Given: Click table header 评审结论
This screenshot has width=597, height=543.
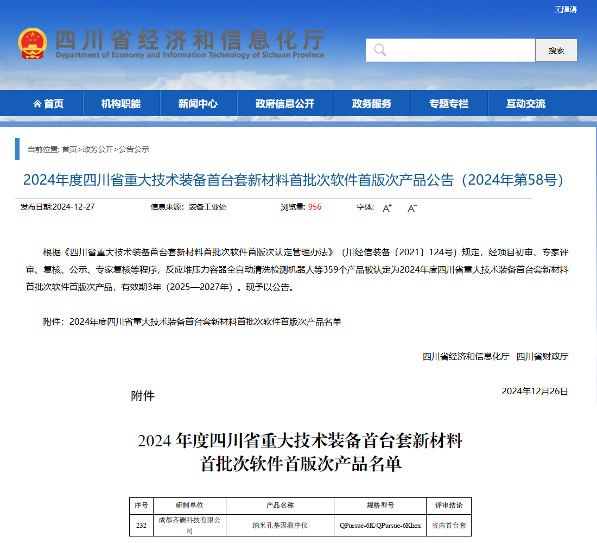Looking at the screenshot, I should point(449,506).
